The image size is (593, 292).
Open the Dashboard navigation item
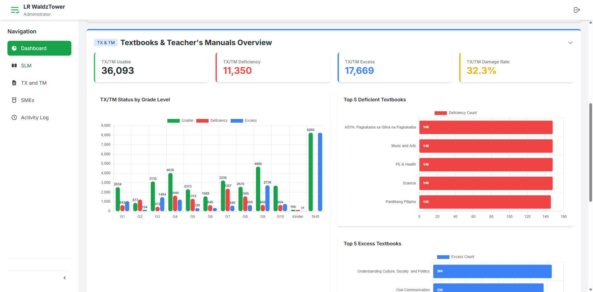[x=39, y=48]
